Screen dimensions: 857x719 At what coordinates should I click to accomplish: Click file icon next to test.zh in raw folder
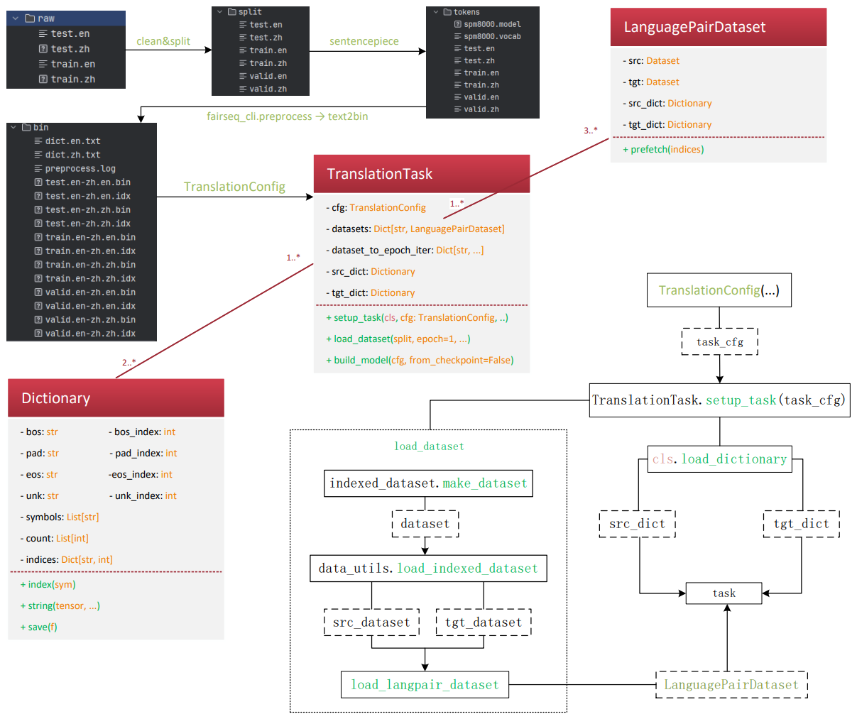point(43,49)
